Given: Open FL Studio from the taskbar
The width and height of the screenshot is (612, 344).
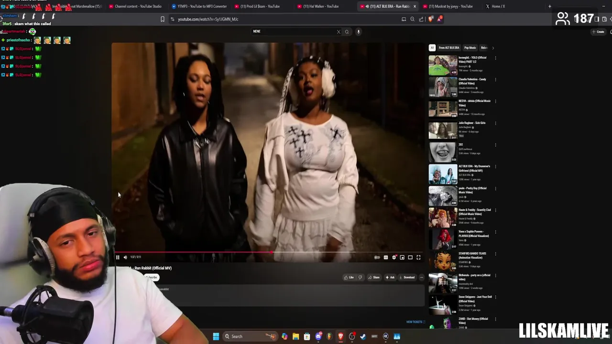Looking at the screenshot, I should pos(329,336).
